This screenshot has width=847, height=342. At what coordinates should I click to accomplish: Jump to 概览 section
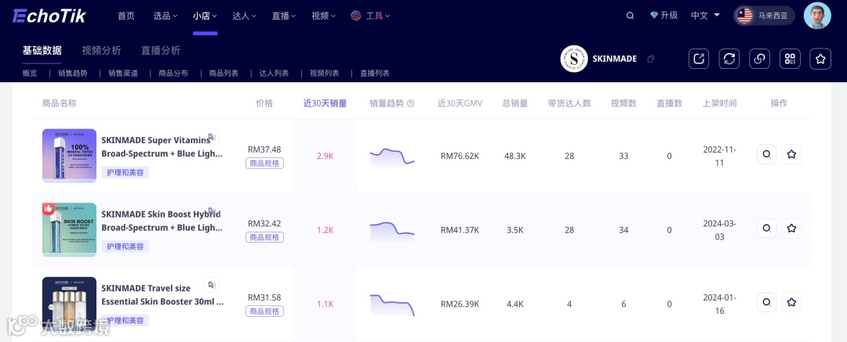tap(31, 74)
